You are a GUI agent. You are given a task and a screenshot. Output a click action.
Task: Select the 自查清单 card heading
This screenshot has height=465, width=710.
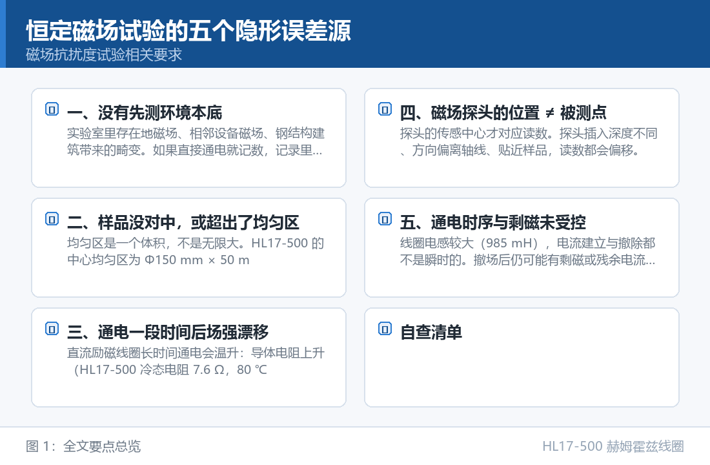(x=431, y=332)
